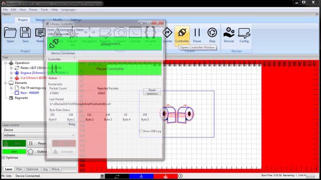
Task: Open the Panes menu
Action: click(33, 9)
